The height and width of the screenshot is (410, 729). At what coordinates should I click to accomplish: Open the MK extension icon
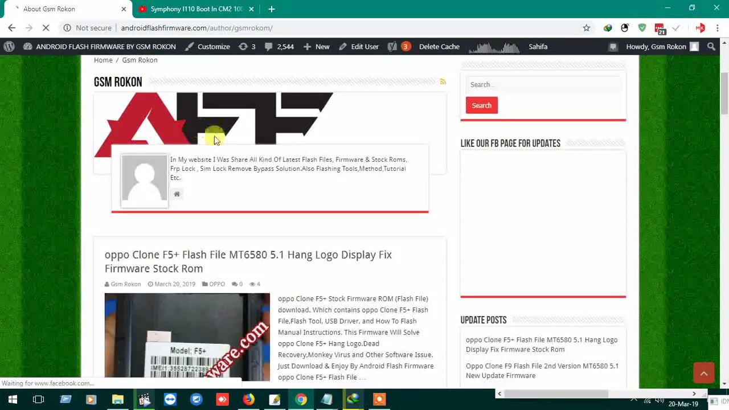point(701,28)
